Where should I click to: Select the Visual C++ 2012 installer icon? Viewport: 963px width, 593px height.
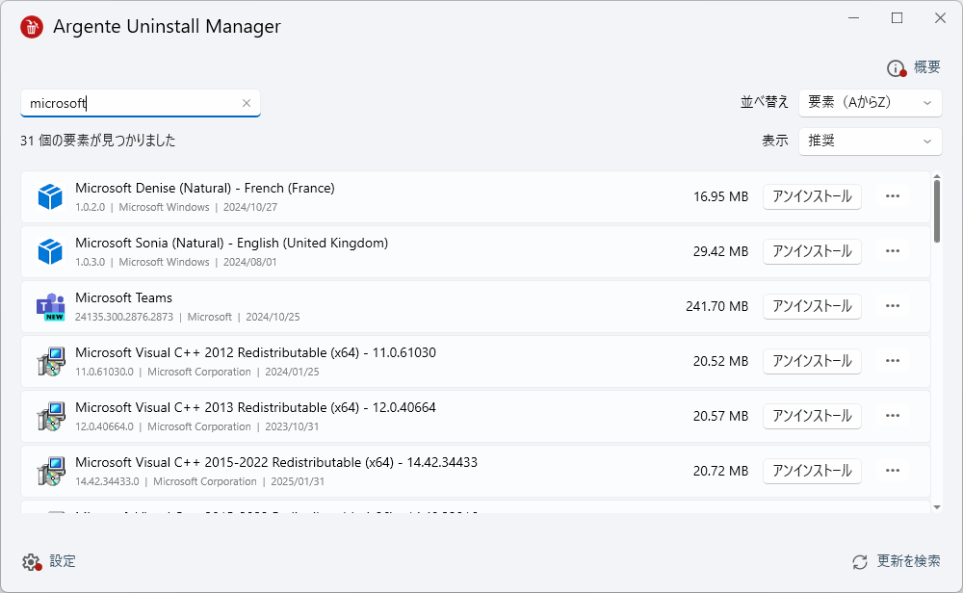point(50,362)
